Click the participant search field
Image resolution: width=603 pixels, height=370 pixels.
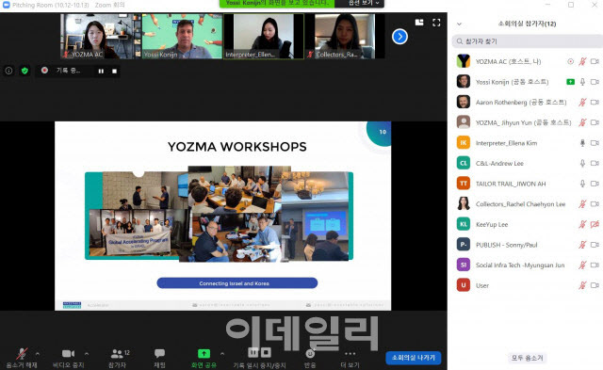[527, 41]
